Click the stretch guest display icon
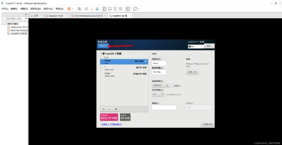The width and height of the screenshot is (282, 145). [135, 9]
